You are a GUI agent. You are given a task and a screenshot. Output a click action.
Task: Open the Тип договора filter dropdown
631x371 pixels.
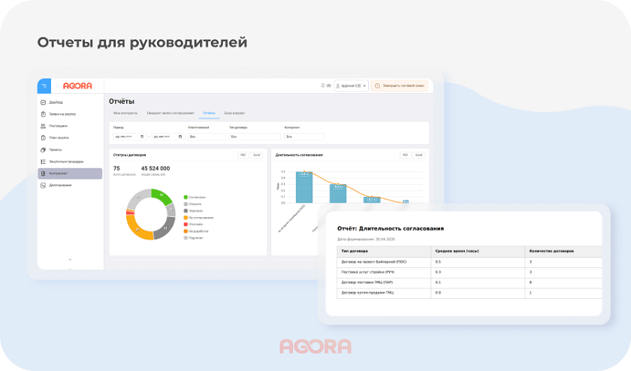coord(255,137)
